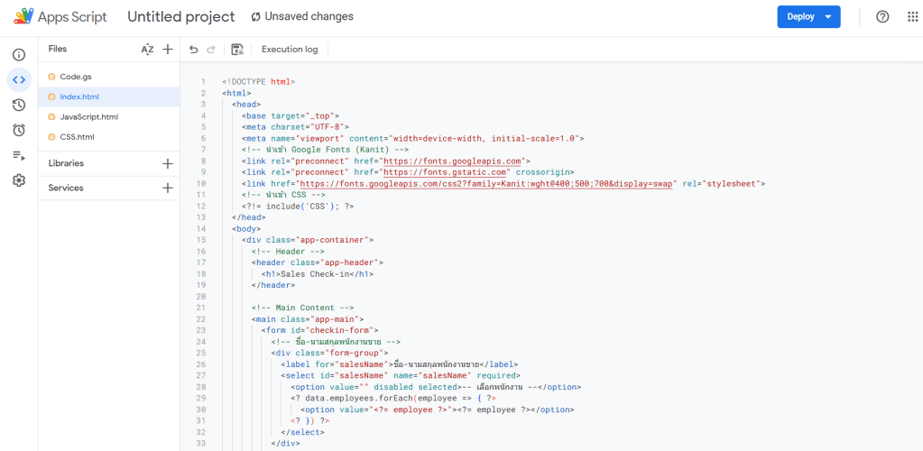
Task: Add a service with plus button
Action: point(167,188)
